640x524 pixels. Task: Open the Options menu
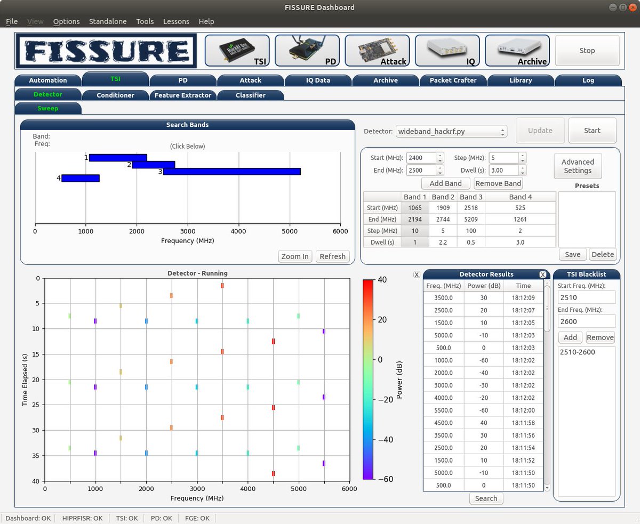[66, 21]
